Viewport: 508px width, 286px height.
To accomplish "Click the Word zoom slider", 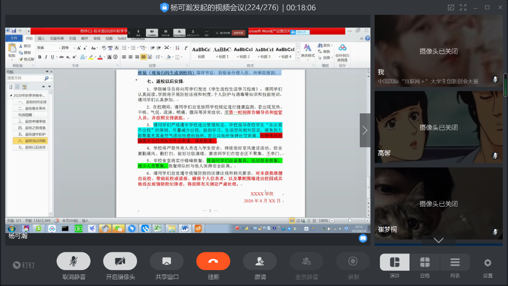I will pos(349,221).
